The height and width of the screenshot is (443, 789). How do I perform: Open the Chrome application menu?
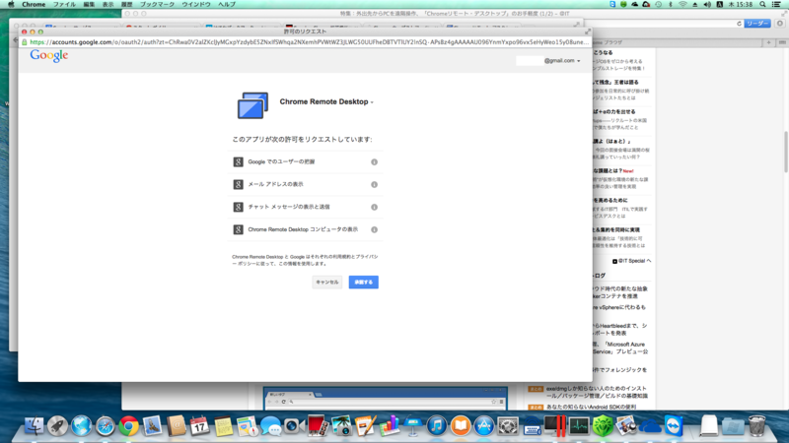[x=34, y=4]
